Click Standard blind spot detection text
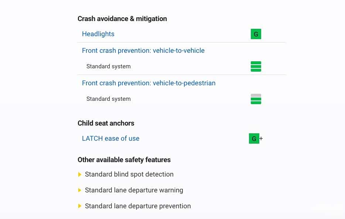 coord(129,174)
